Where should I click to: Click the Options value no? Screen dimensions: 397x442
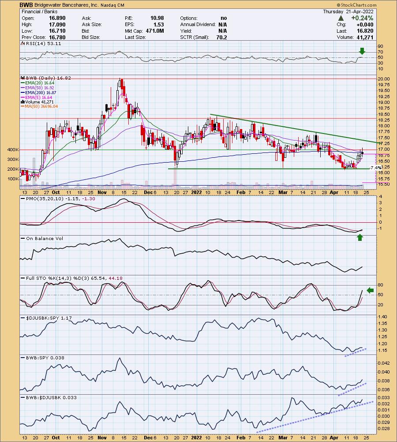pyautogui.click(x=224, y=18)
